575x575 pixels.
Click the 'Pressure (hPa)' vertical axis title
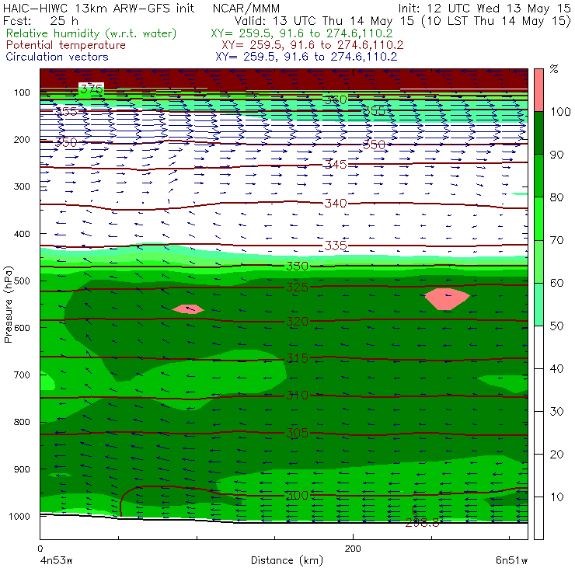click(9, 305)
